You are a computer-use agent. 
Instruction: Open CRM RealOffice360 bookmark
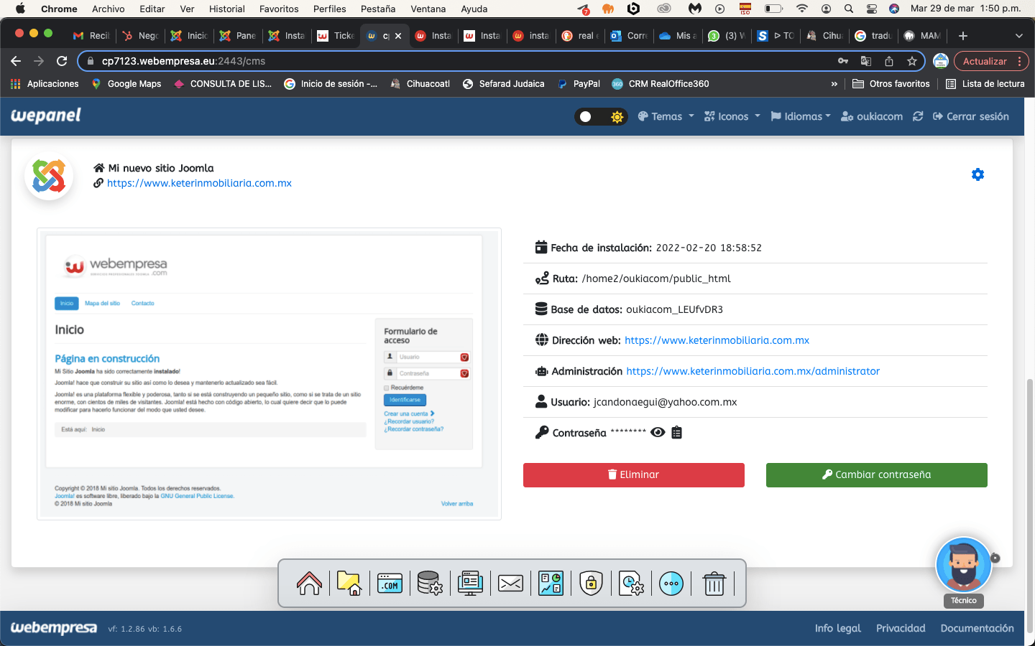click(661, 84)
